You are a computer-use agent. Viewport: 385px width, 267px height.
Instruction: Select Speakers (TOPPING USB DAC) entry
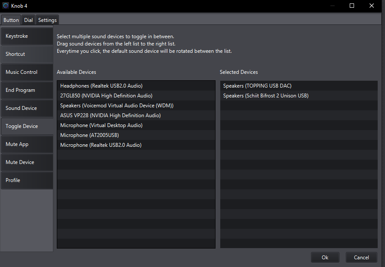click(257, 86)
